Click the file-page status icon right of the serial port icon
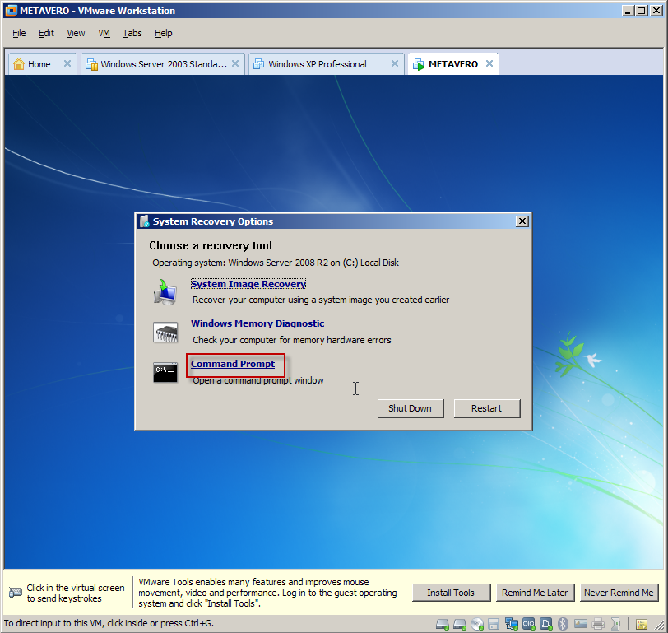This screenshot has height=633, width=668. (x=546, y=624)
